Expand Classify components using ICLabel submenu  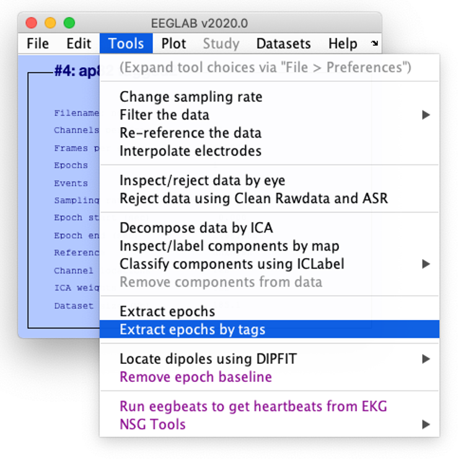click(x=232, y=264)
